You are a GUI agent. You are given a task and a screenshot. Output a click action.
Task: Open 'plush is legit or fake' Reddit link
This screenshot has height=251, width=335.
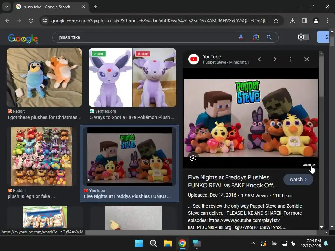(x=31, y=196)
